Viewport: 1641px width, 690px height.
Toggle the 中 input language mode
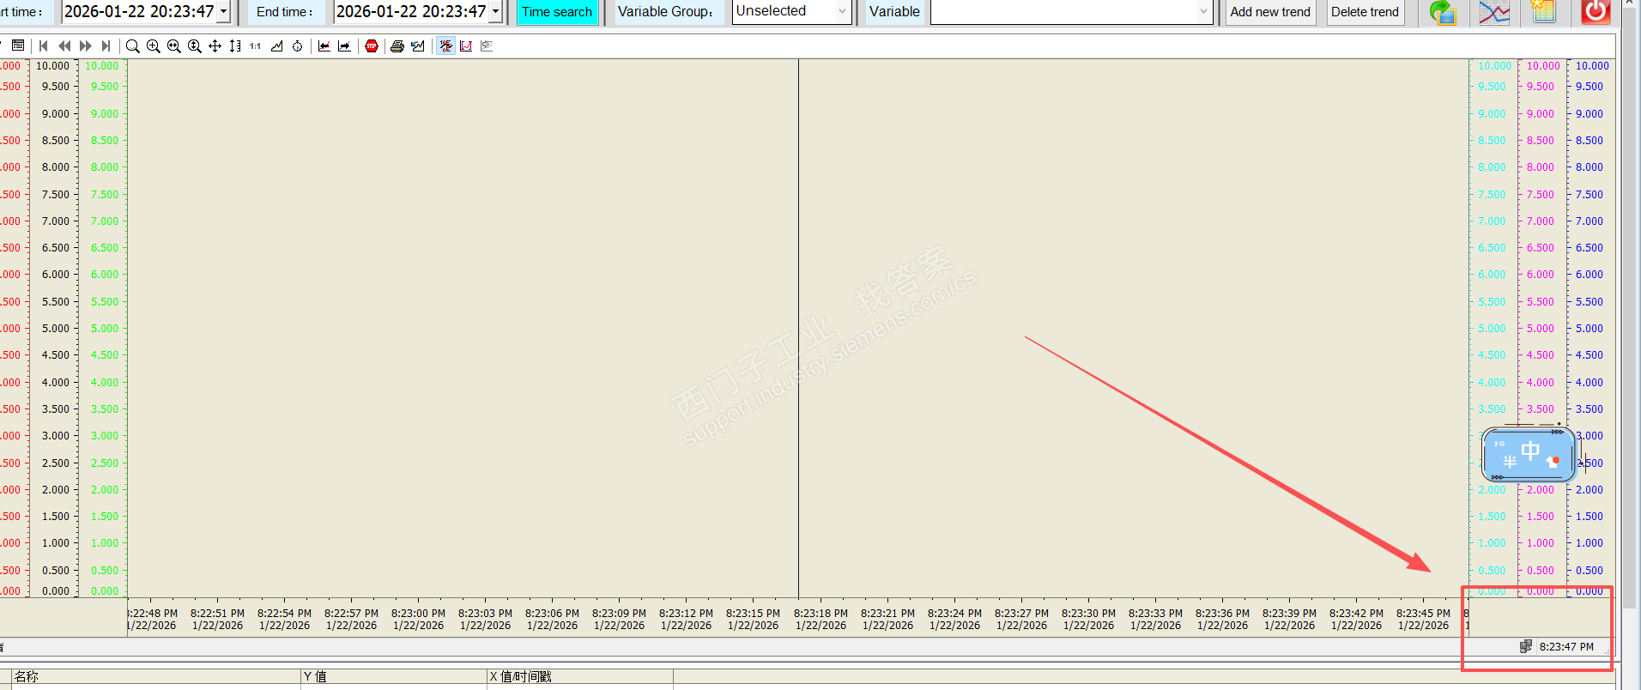[1530, 450]
